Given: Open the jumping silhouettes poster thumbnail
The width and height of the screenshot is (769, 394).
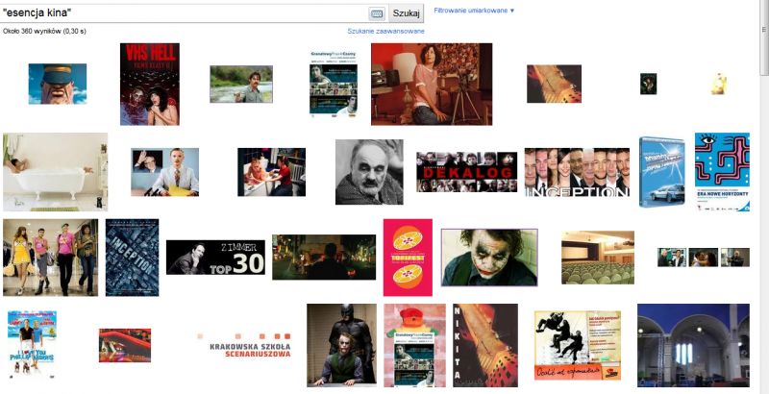Looking at the screenshot, I should click(x=578, y=346).
